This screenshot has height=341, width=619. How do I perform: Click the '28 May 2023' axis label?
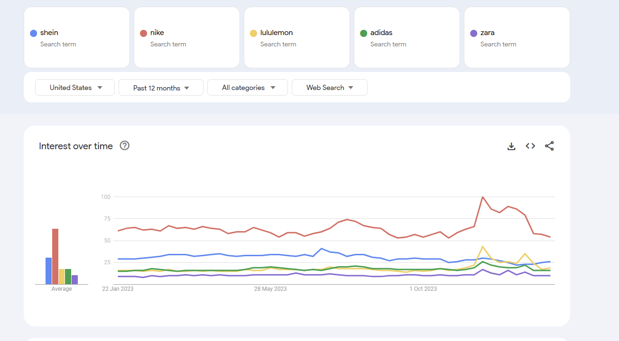(x=270, y=289)
